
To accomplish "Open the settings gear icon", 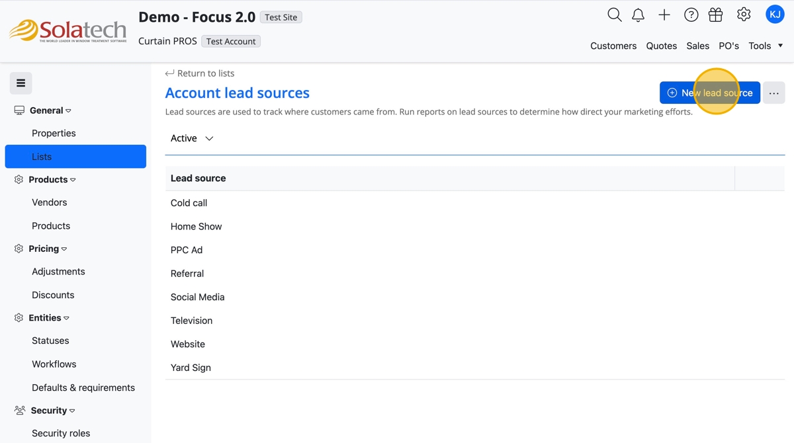I will coord(744,15).
